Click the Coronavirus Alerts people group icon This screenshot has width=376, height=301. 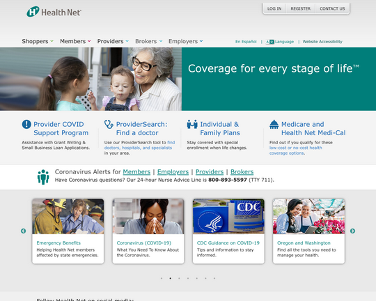tap(43, 177)
